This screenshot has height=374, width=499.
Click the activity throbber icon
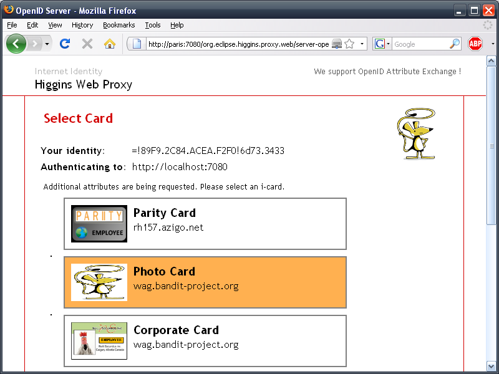point(488,25)
